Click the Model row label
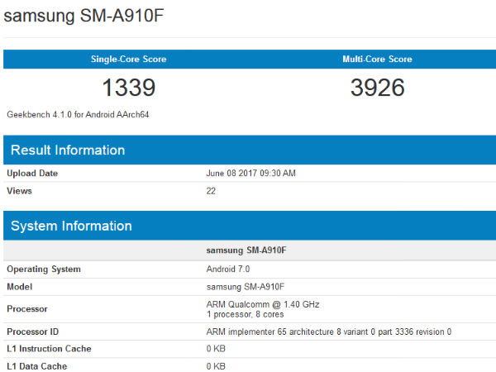Image resolution: width=496 pixels, height=372 pixels. click(20, 287)
